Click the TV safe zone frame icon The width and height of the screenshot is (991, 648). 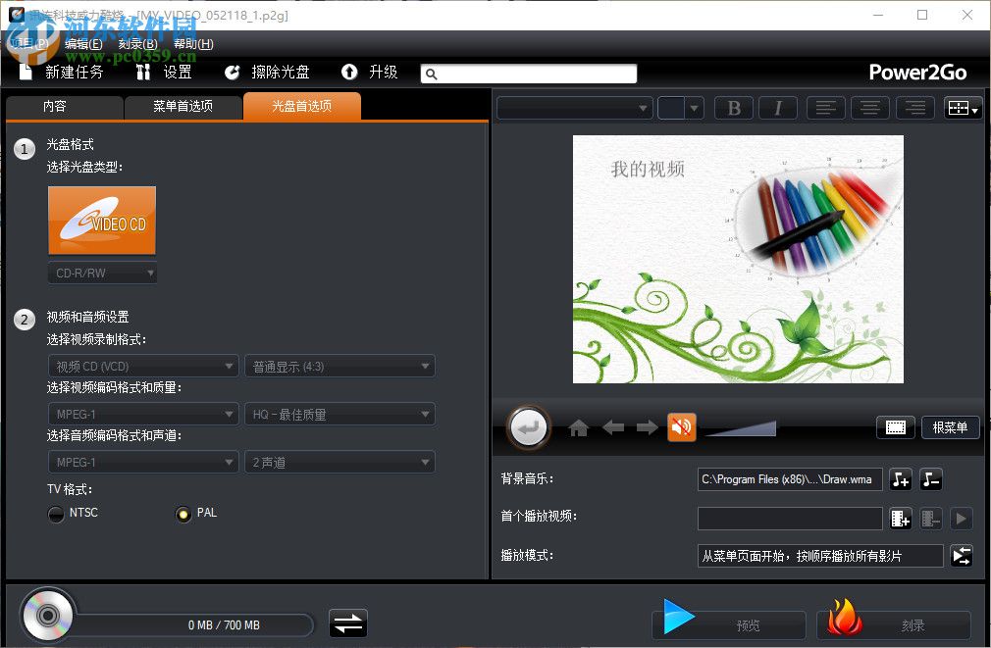896,427
